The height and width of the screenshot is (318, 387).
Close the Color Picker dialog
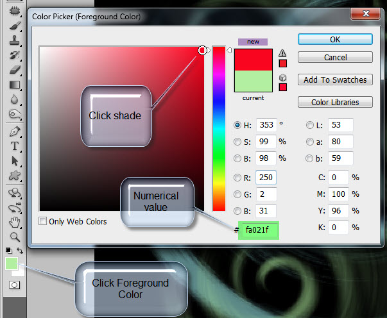pyautogui.click(x=366, y=13)
